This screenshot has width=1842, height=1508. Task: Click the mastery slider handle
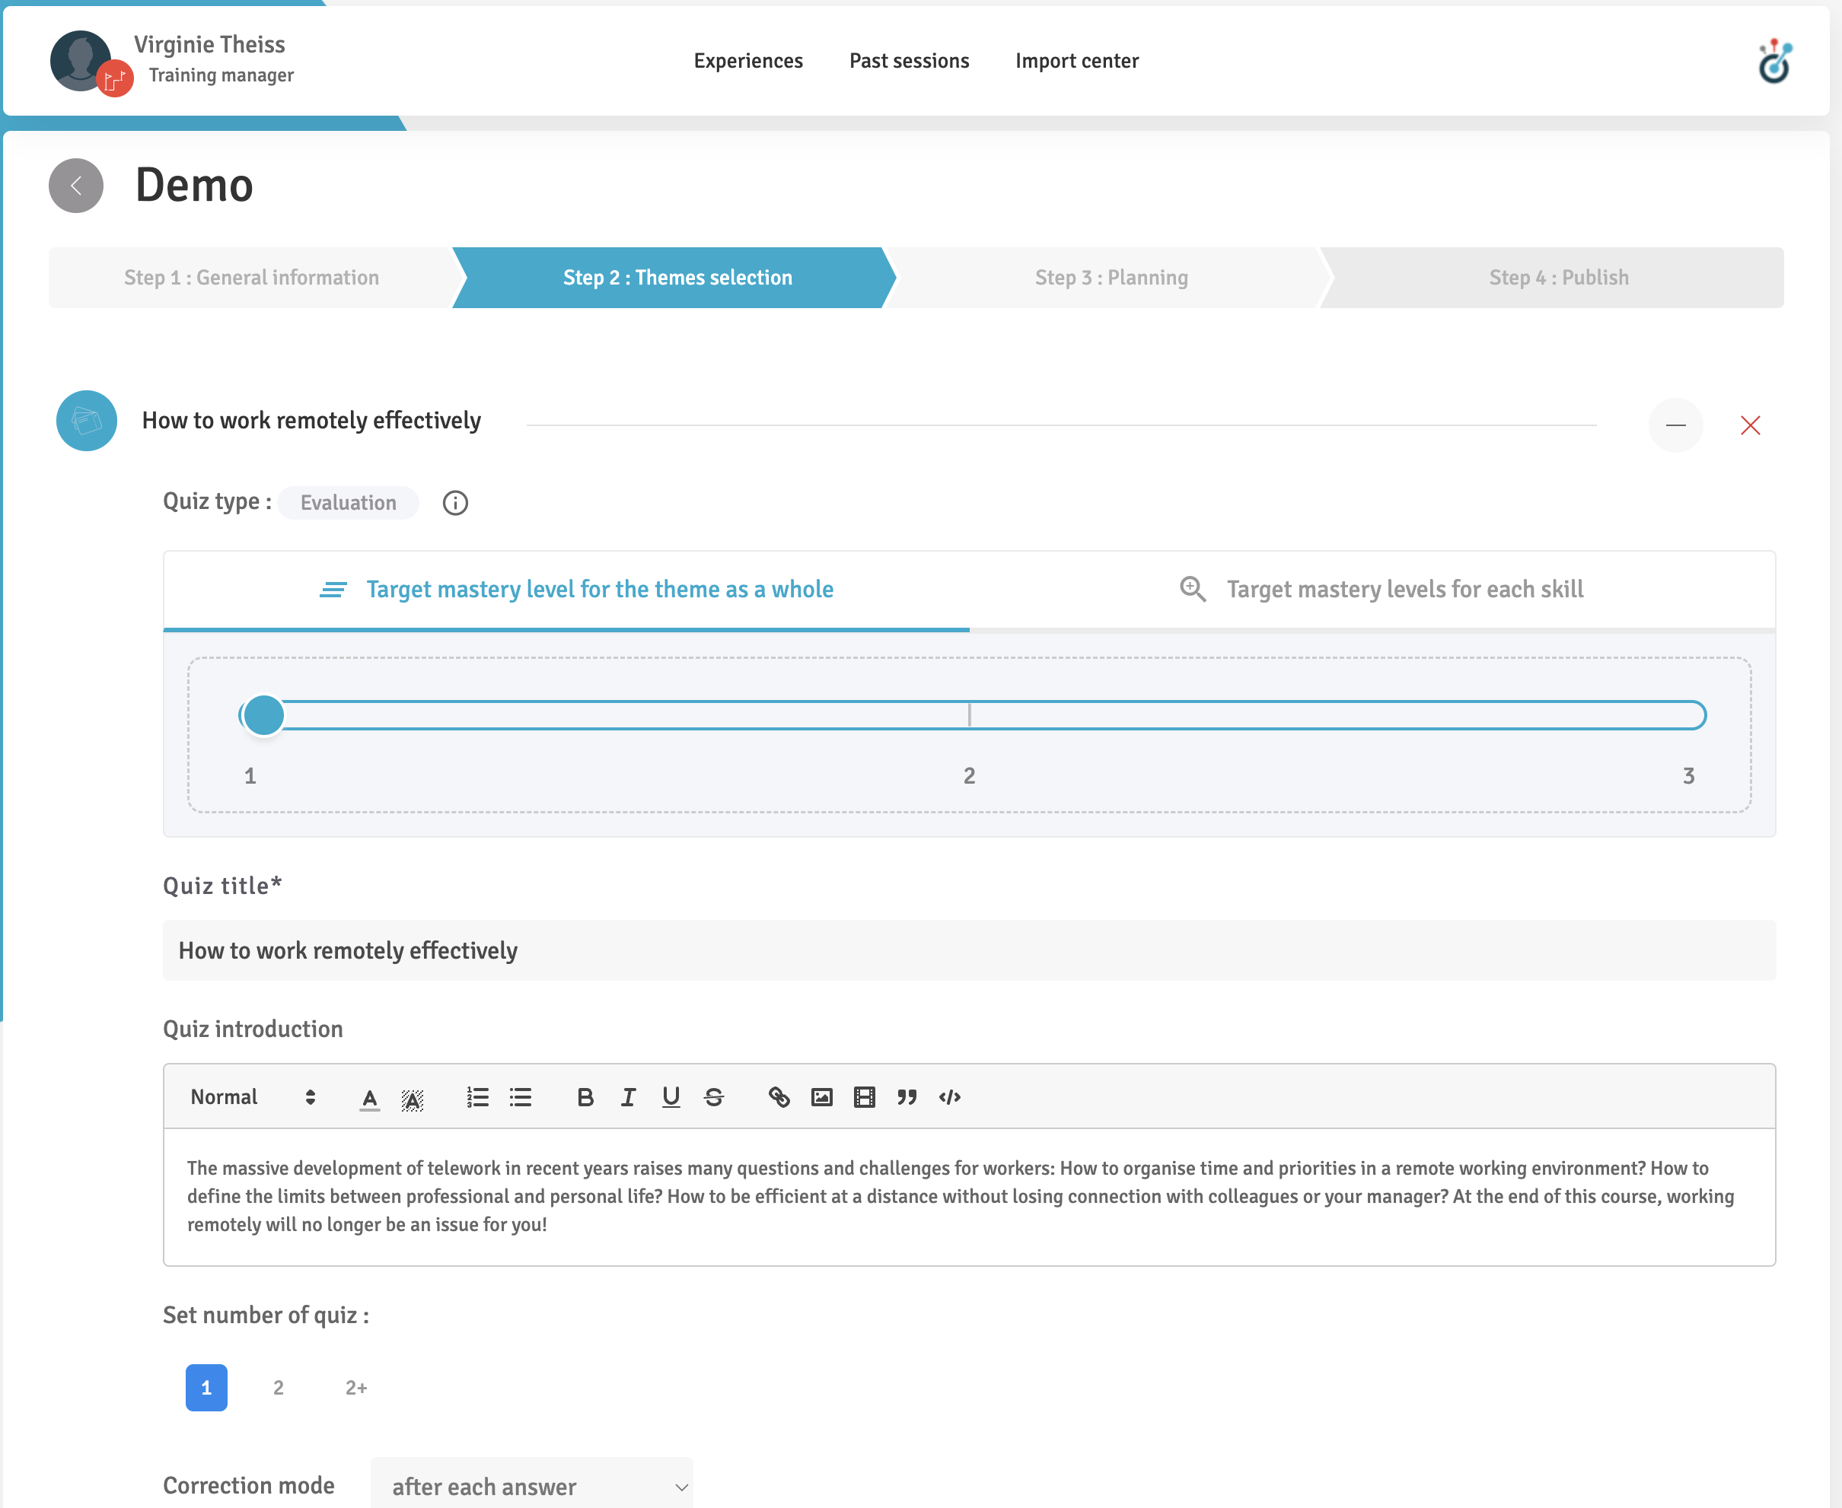click(263, 715)
